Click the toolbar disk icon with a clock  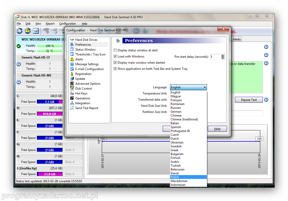[x=54, y=31]
